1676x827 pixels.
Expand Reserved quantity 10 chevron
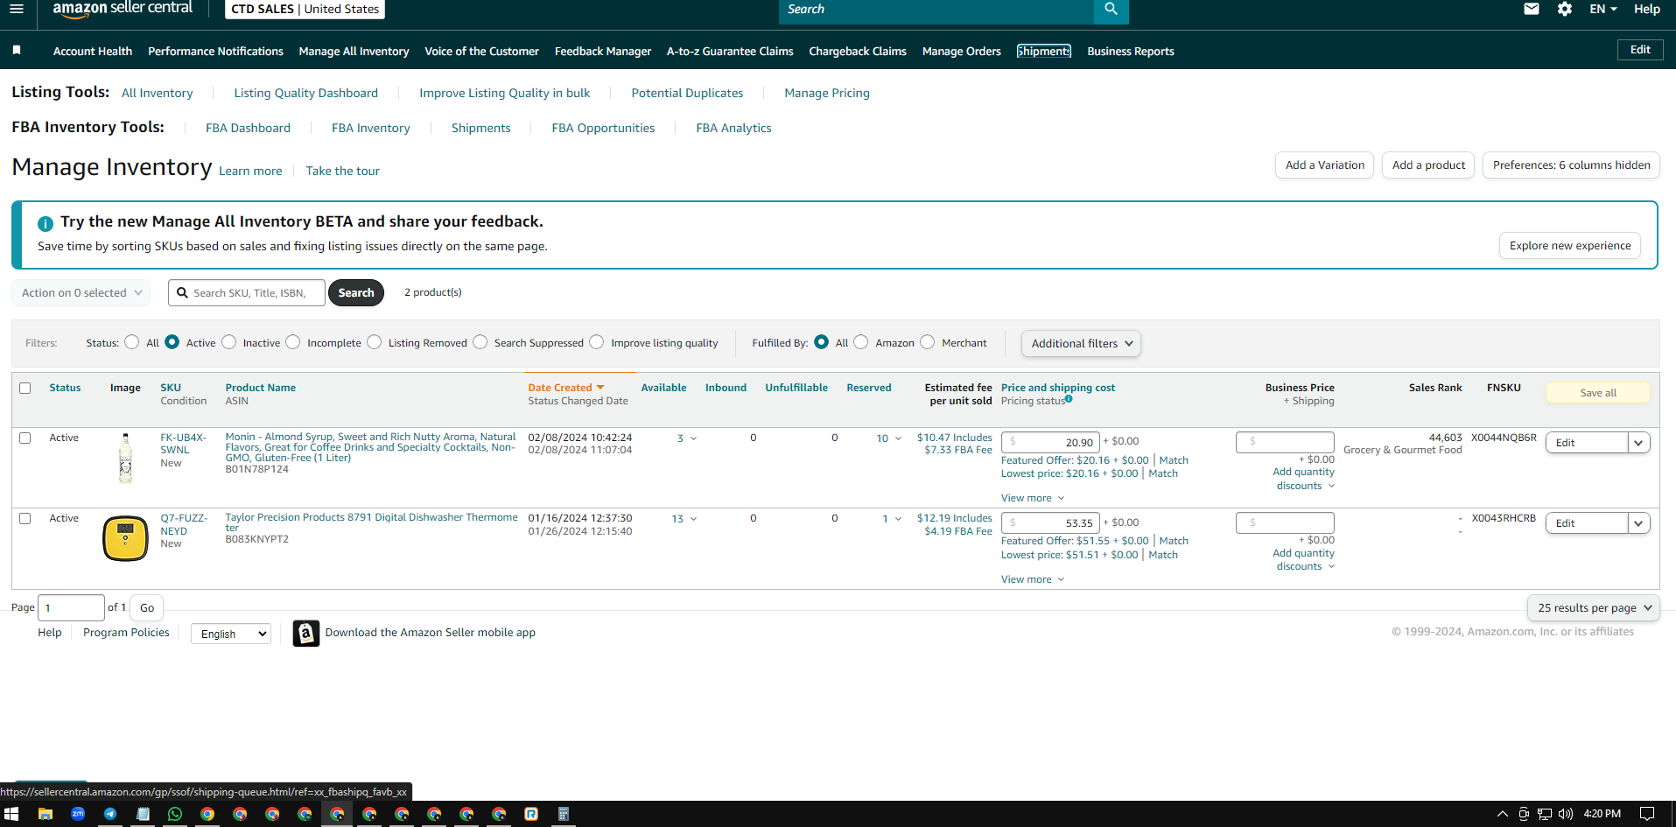point(898,438)
